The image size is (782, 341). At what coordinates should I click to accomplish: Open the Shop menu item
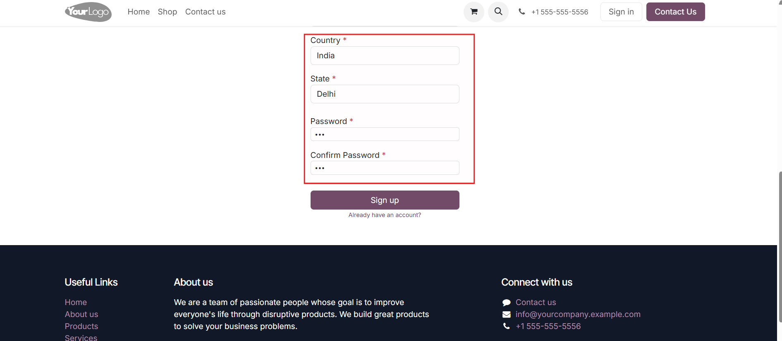click(x=167, y=12)
